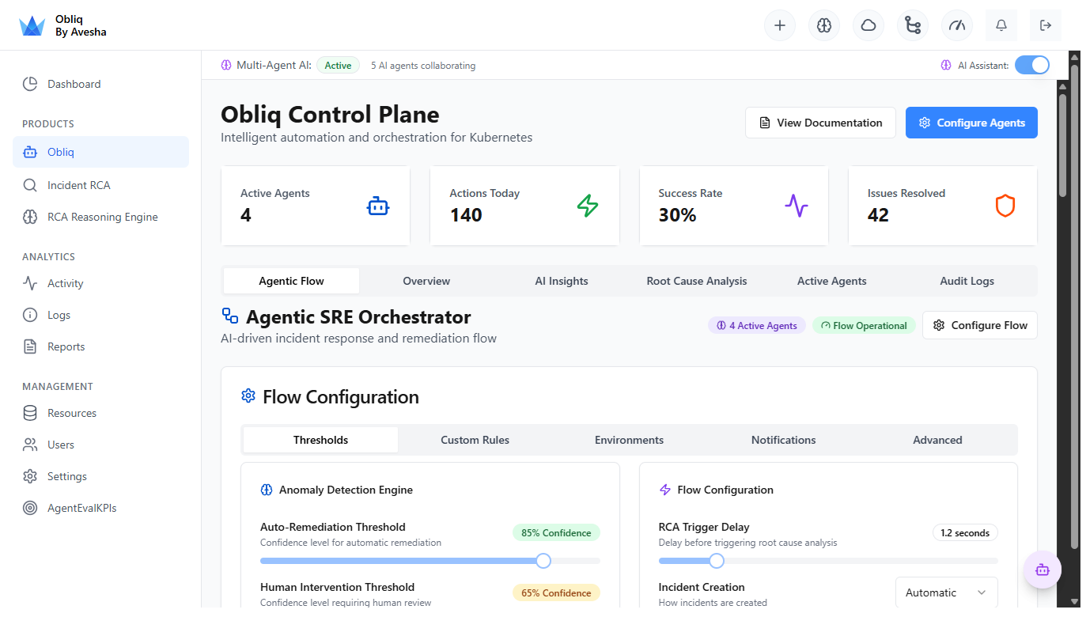Click the 4 Active Agents badge
Viewport: 1086px width, 617px height.
pyautogui.click(x=757, y=325)
